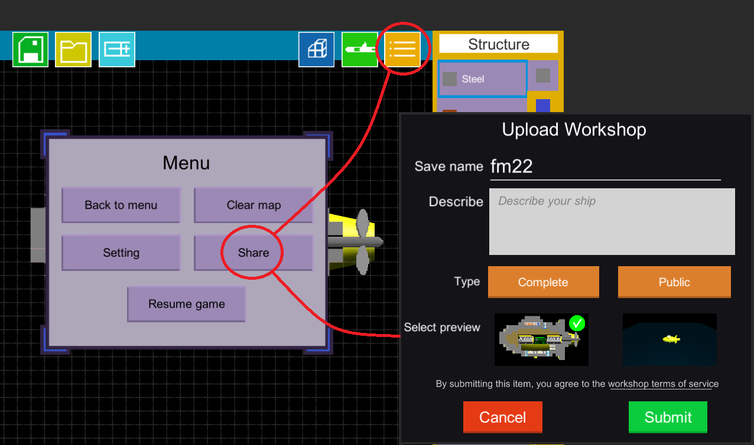Click the propeller on the ship
Screen dimensions: 754x445
coord(363,241)
